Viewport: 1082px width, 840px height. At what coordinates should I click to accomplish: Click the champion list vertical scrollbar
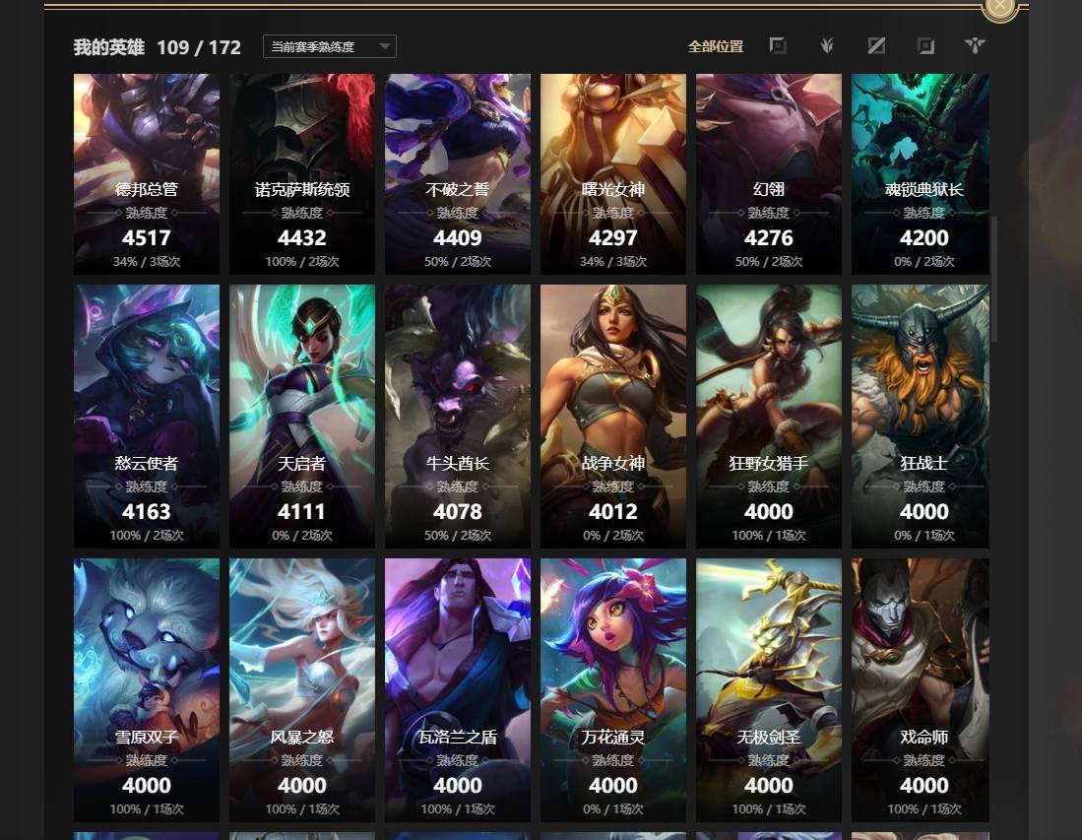coord(994,279)
